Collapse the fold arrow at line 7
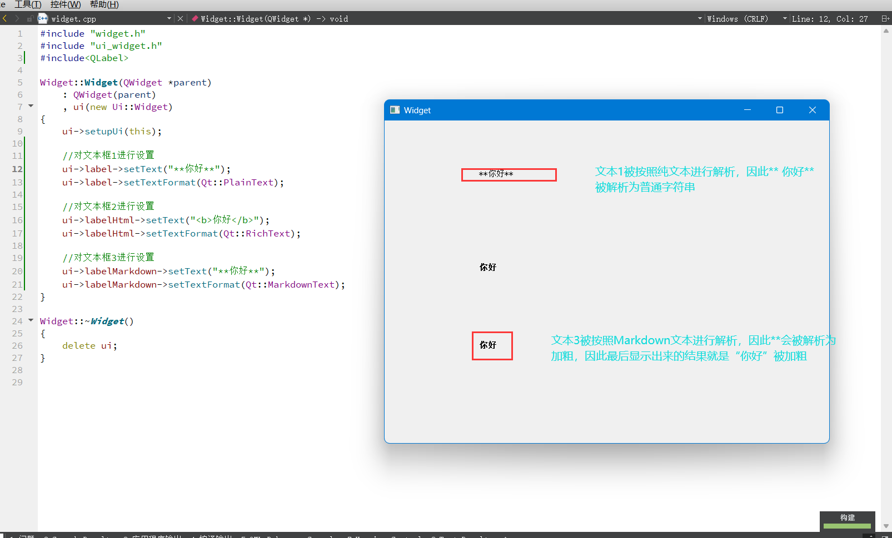 31,105
